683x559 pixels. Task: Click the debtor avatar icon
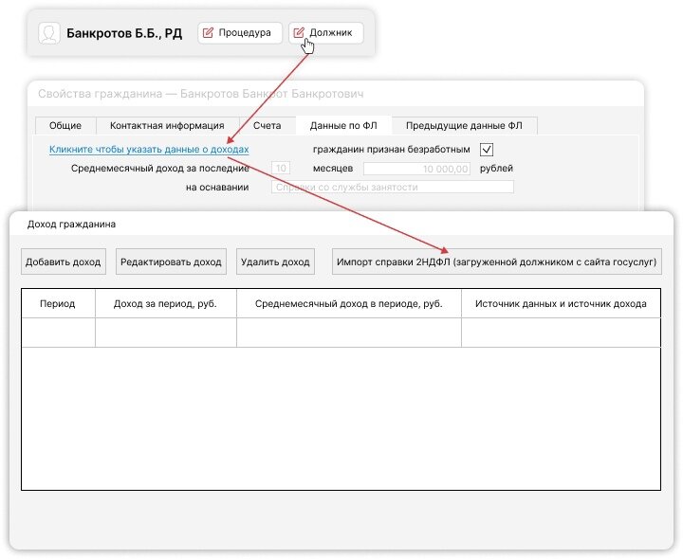pyautogui.click(x=49, y=33)
